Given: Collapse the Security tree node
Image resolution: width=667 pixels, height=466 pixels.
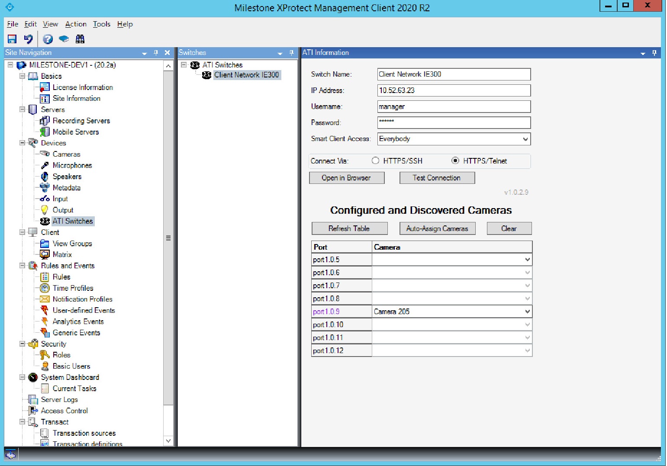Looking at the screenshot, I should click(x=22, y=344).
